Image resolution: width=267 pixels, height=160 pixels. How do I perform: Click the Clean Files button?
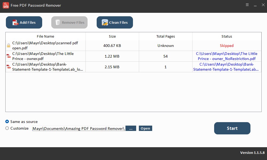(x=115, y=22)
